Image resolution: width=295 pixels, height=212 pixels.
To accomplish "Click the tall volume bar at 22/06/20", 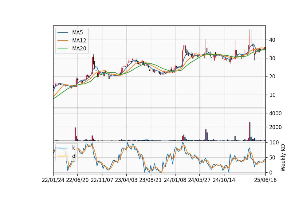I will (x=75, y=134).
